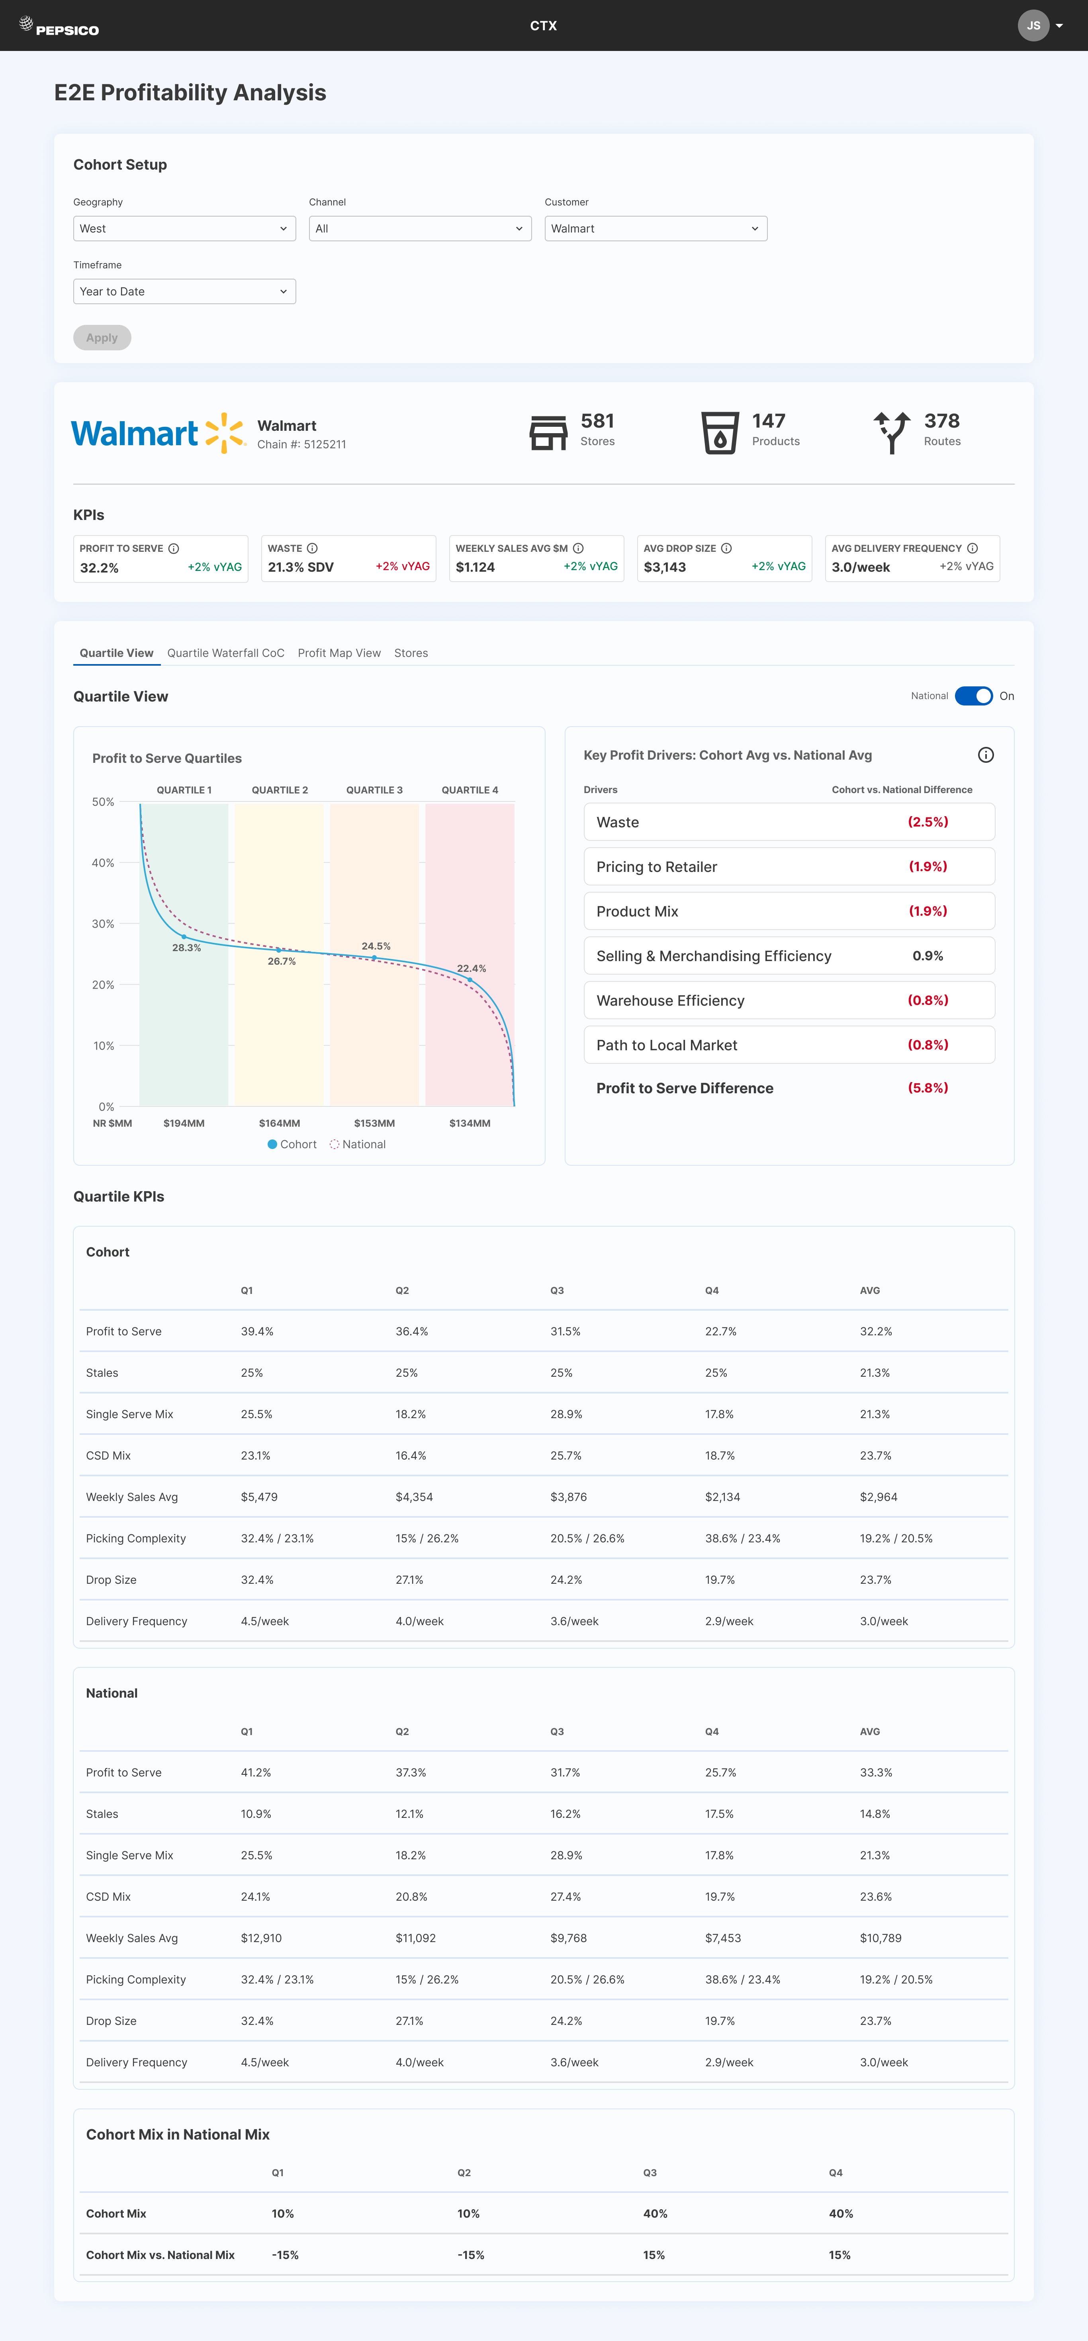Click Cohort Profit to Serve Q1 39.4%
This screenshot has height=2341, width=1088.
257,1331
